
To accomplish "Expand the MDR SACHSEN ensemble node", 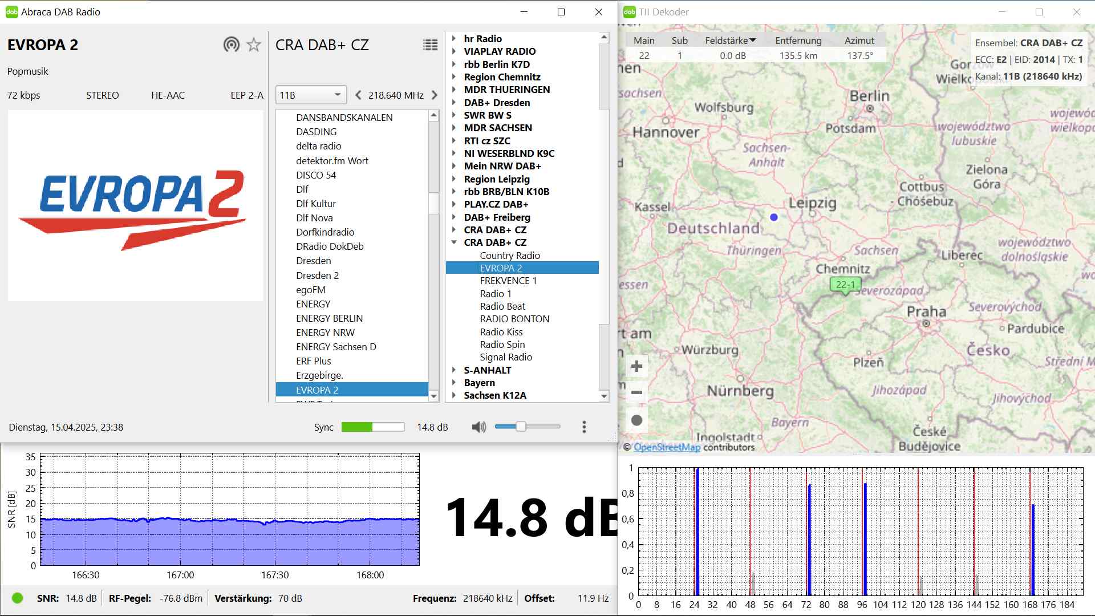I will click(455, 128).
